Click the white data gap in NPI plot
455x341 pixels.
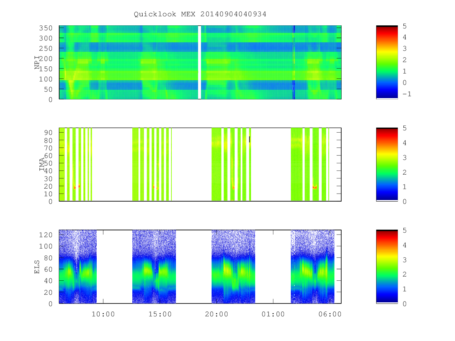tap(199, 62)
